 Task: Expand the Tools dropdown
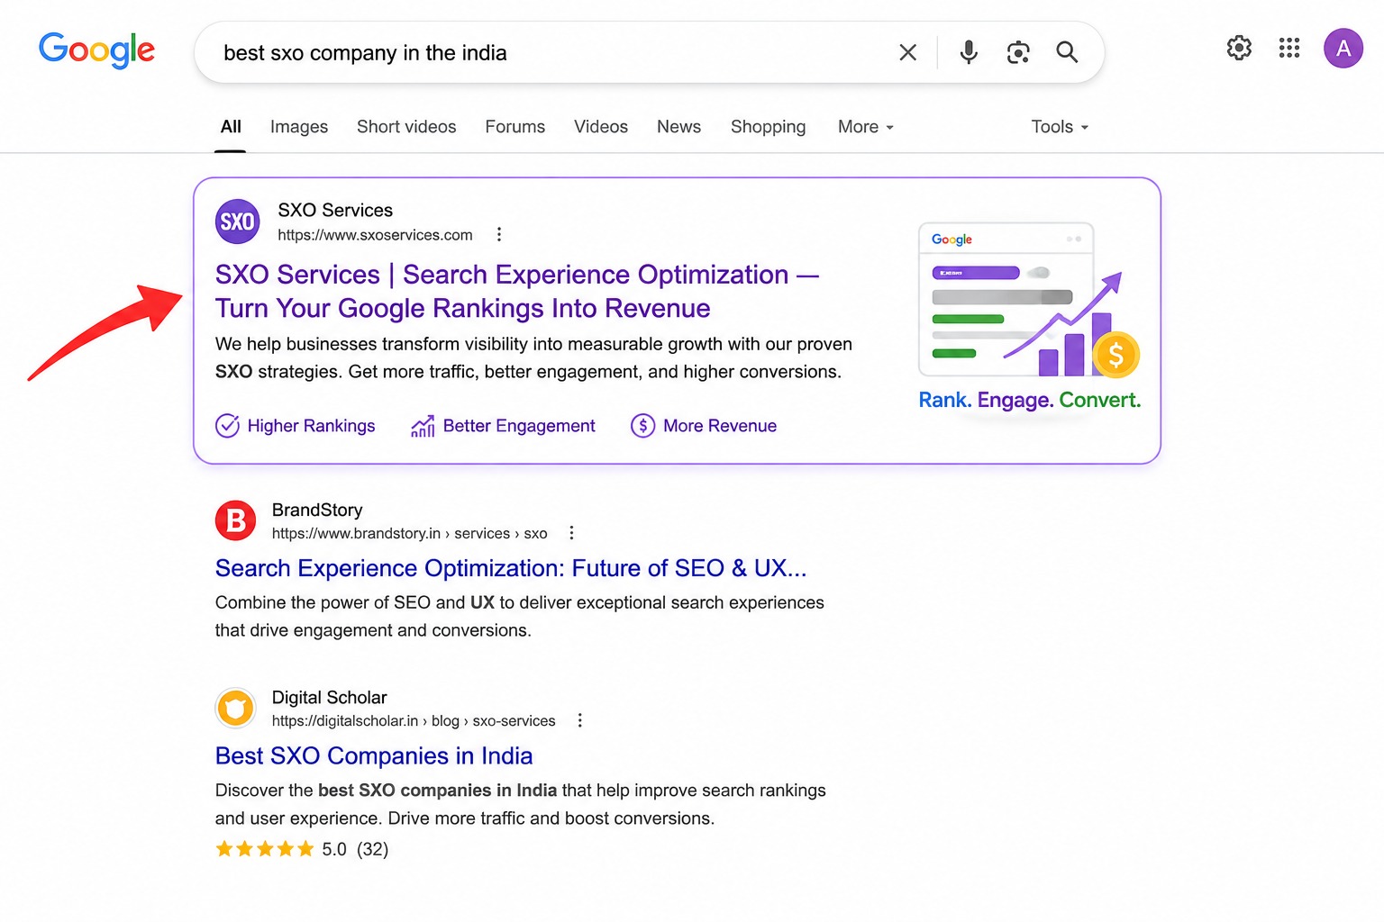1061,127
